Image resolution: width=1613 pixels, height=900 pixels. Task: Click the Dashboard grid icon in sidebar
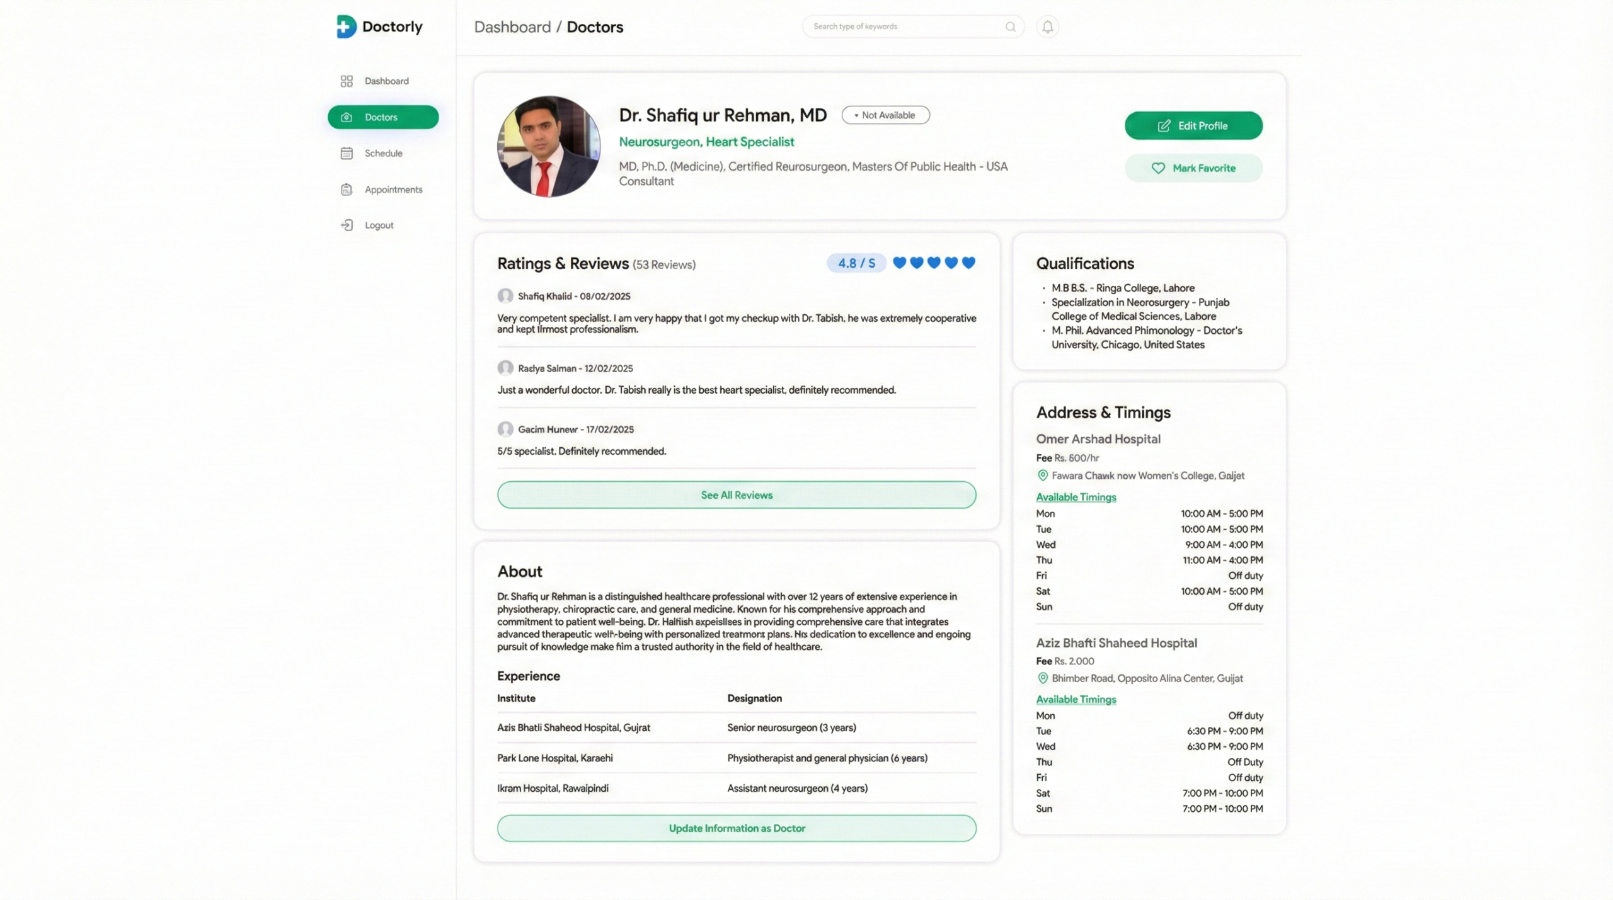tap(347, 81)
